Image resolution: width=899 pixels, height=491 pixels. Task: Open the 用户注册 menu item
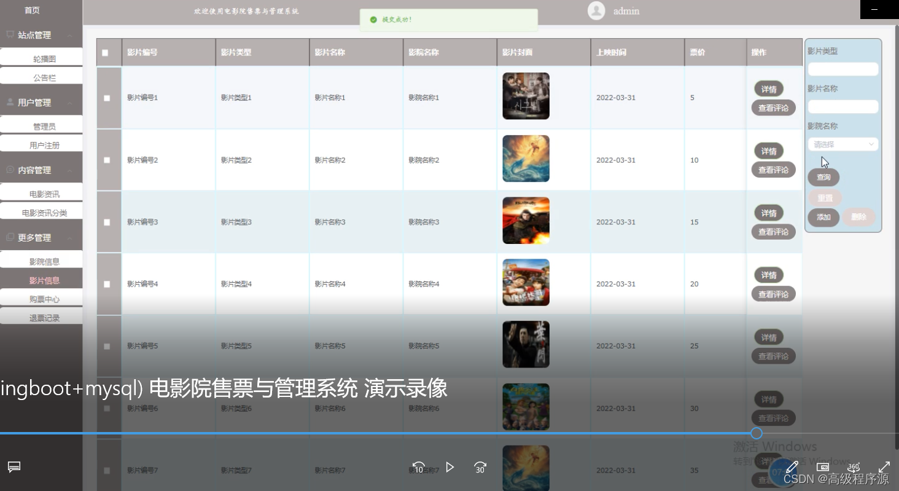pos(42,144)
